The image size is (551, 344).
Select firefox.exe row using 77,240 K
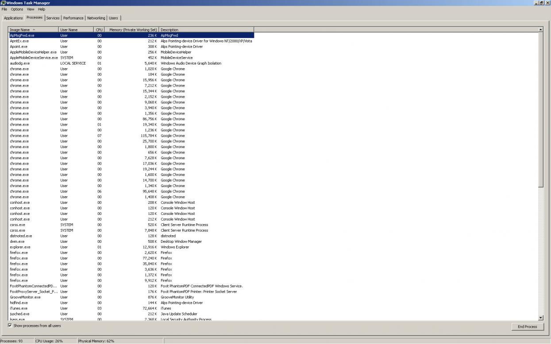coord(131,258)
